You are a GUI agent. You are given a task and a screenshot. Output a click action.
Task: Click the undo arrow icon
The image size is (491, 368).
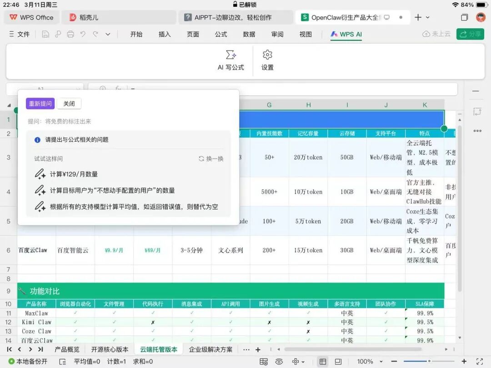[x=83, y=34]
